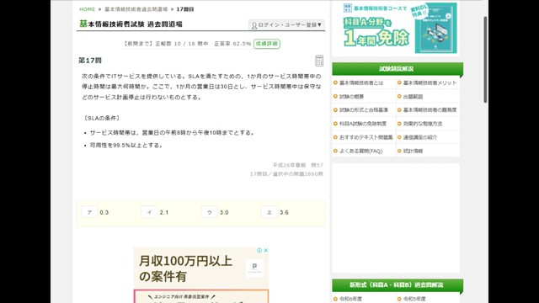The image size is (539, 303).
Task: Open the 試験の形式と合格基準 link
Action: (x=363, y=110)
